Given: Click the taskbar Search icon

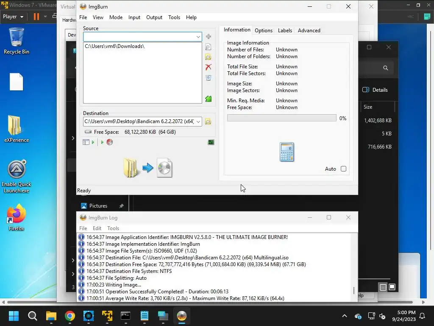Looking at the screenshot, I should tap(32, 316).
